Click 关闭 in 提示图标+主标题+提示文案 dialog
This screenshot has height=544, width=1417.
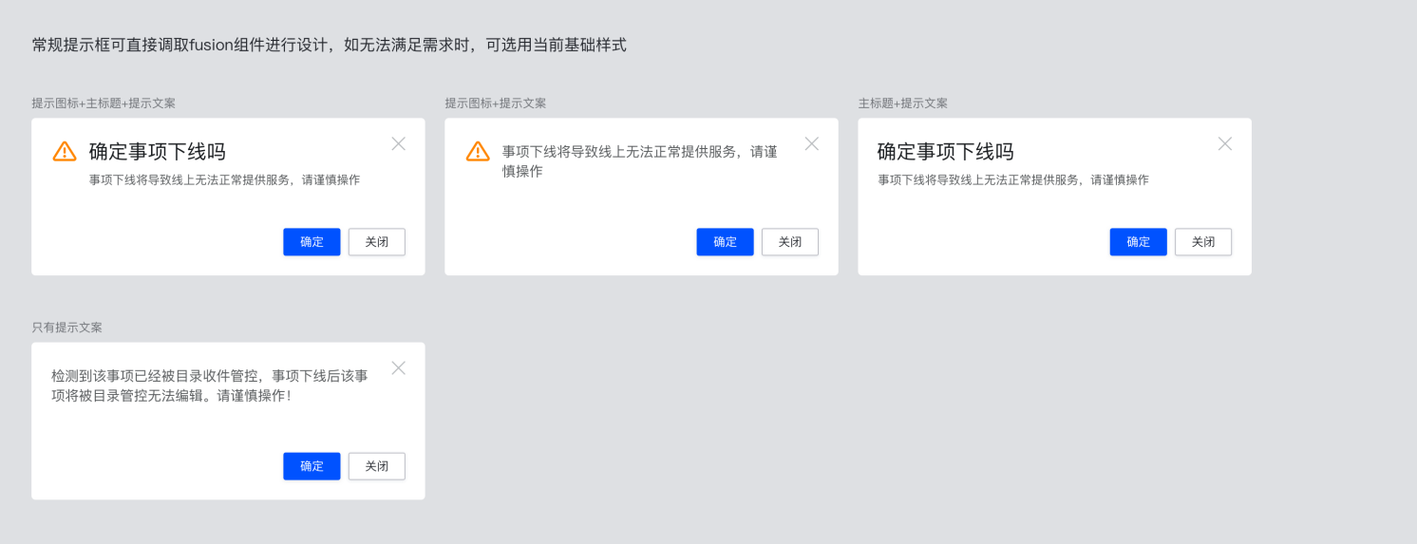[377, 242]
